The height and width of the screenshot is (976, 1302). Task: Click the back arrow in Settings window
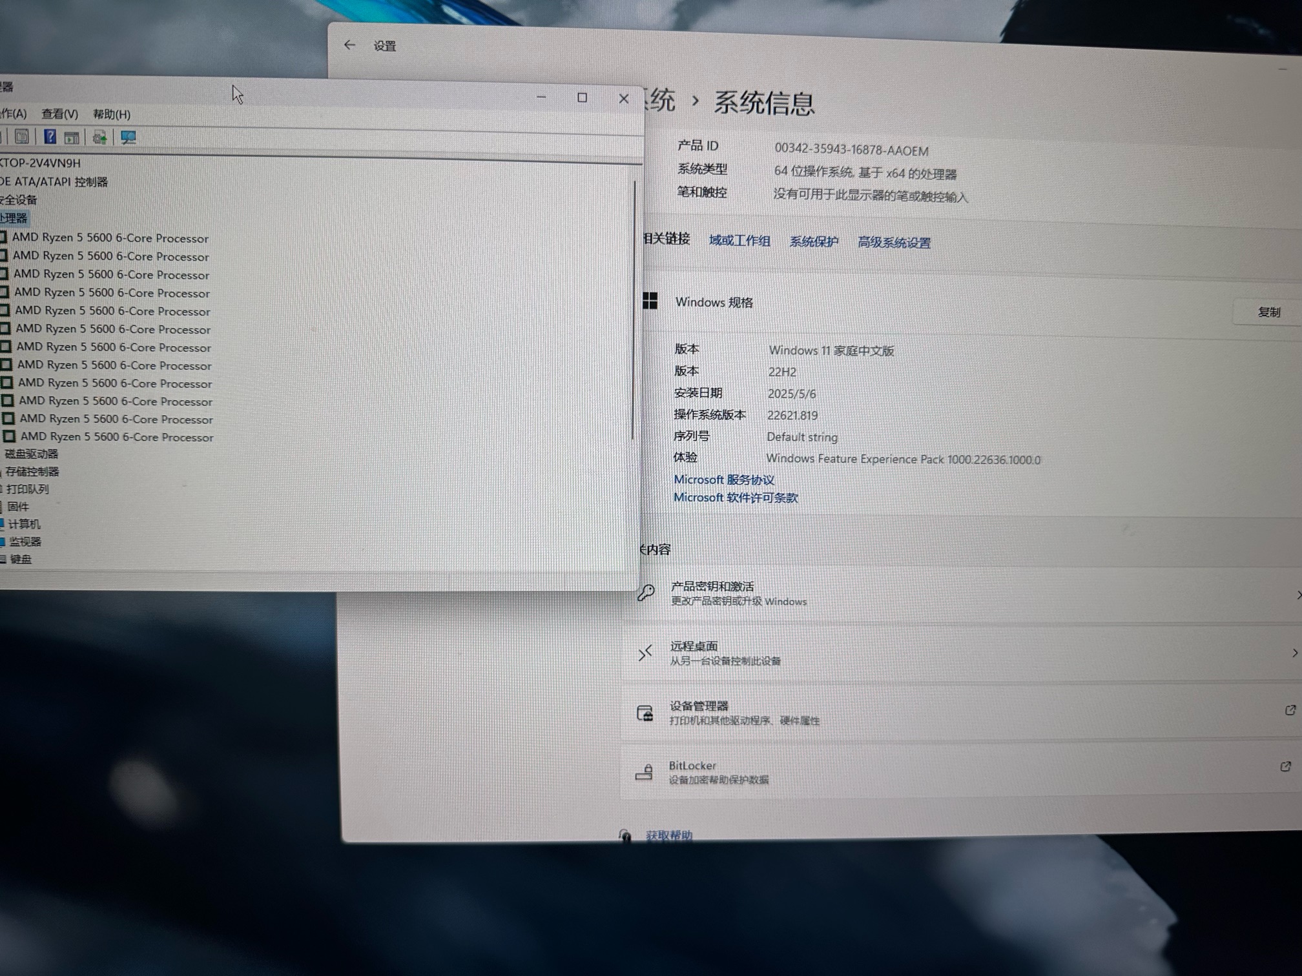[x=349, y=45]
